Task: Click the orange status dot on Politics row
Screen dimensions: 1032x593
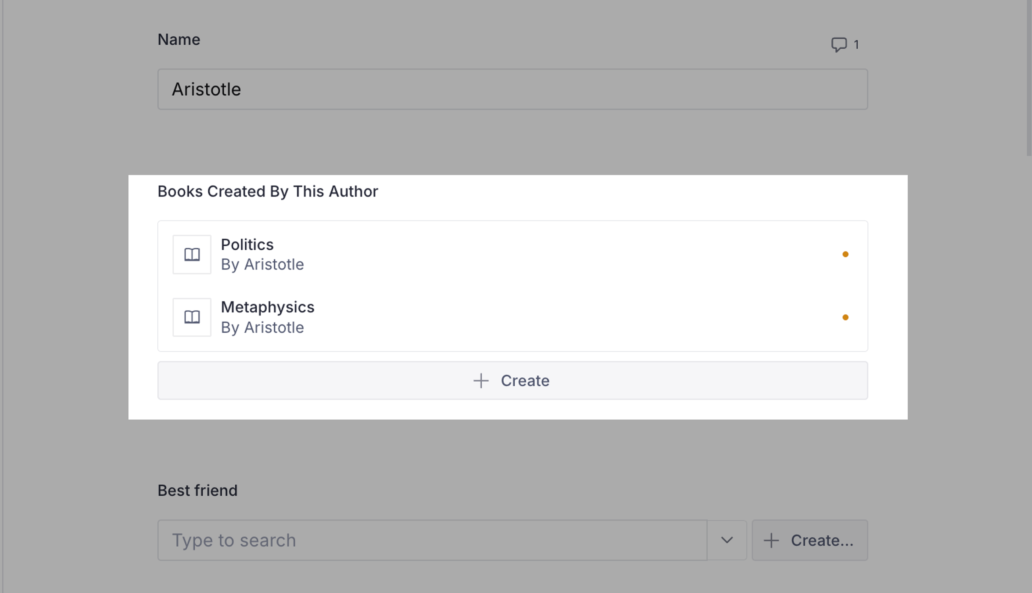Action: 845,254
